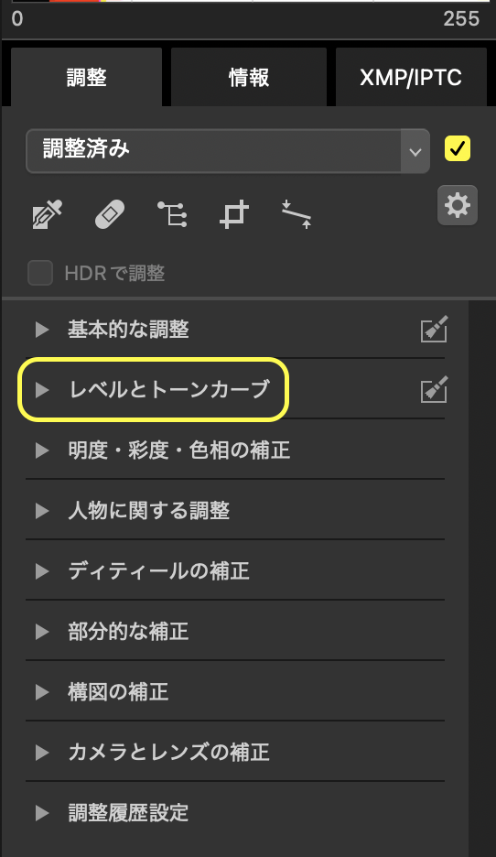Click the histogram bar at top
The height and width of the screenshot is (857, 496).
(x=250, y=1)
